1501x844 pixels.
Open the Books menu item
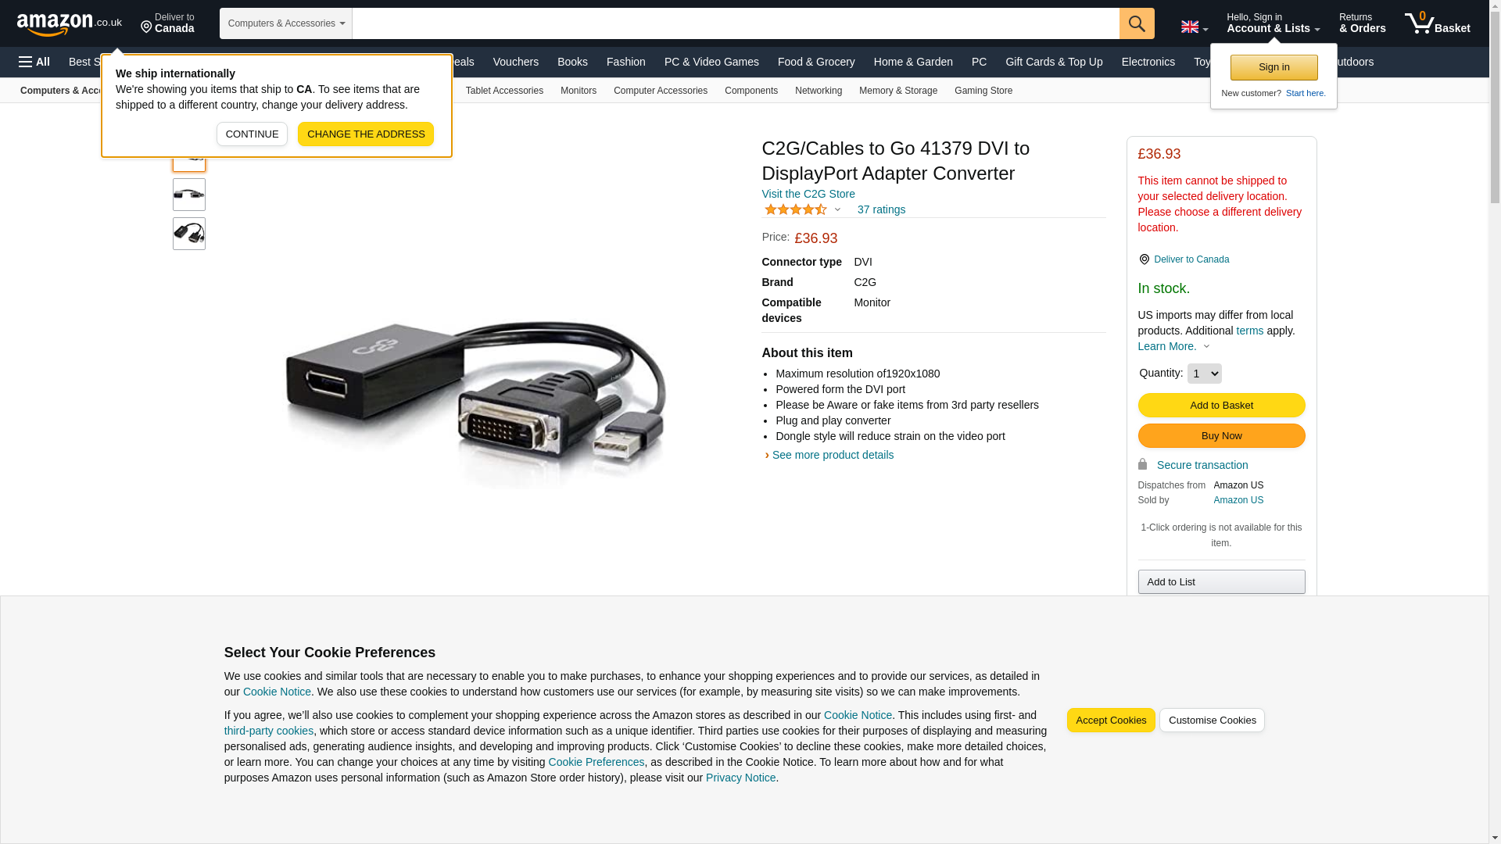(x=572, y=62)
